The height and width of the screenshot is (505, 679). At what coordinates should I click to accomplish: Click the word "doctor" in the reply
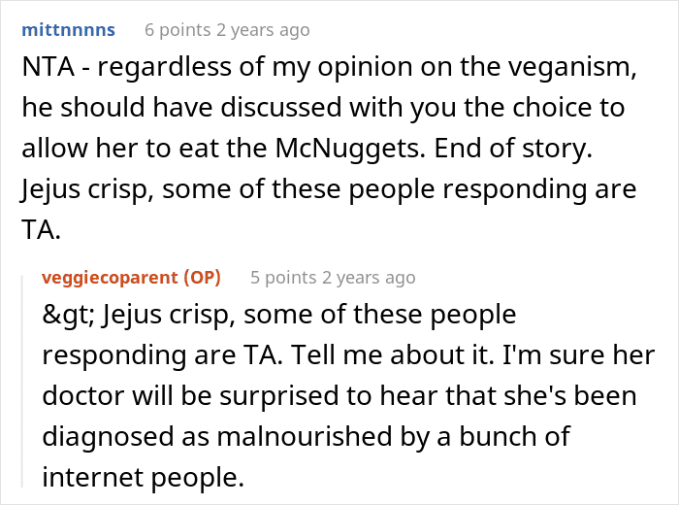83,396
